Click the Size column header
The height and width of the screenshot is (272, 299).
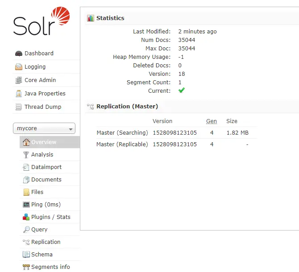click(232, 121)
